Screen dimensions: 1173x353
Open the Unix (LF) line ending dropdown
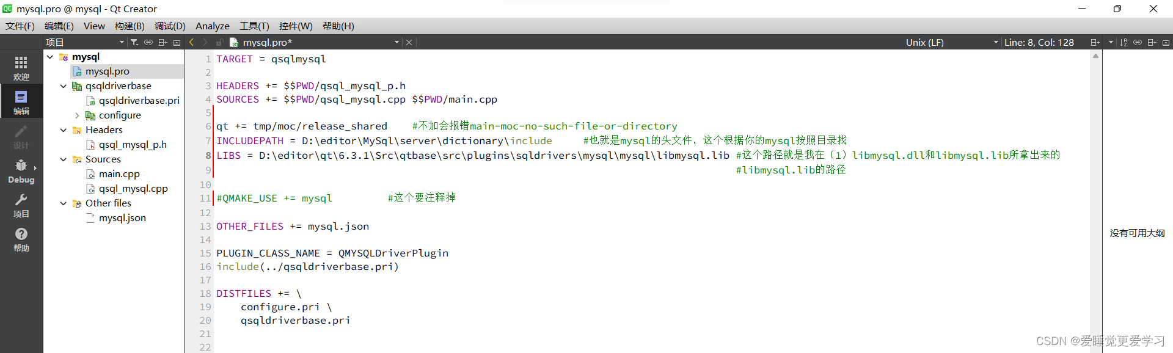click(952, 42)
